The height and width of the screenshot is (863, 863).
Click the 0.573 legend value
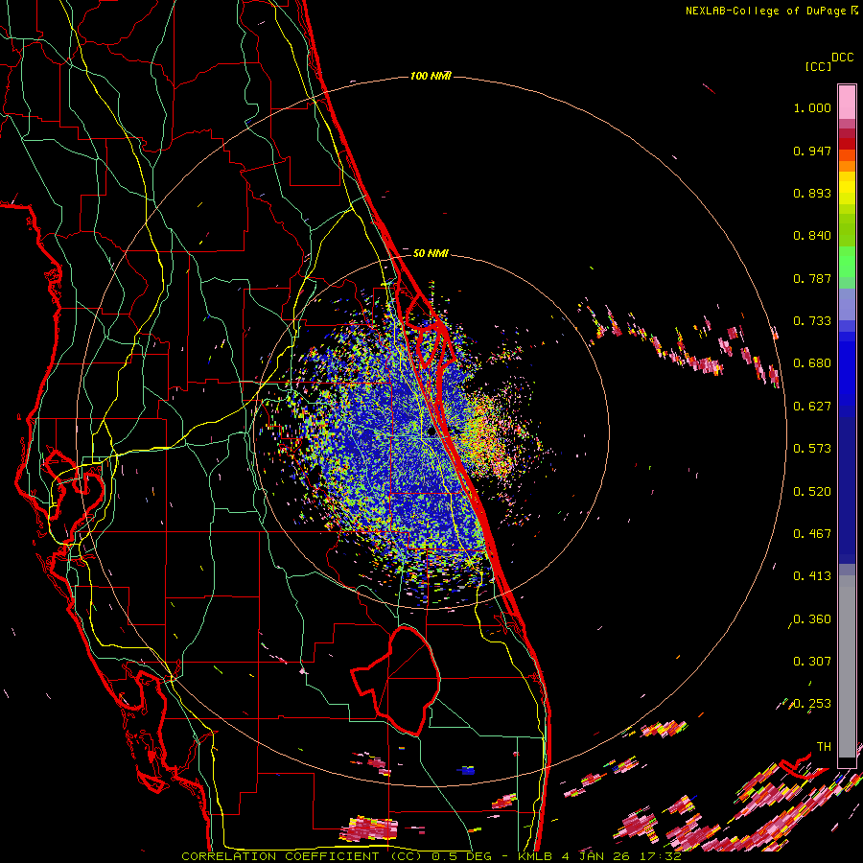pyautogui.click(x=812, y=449)
